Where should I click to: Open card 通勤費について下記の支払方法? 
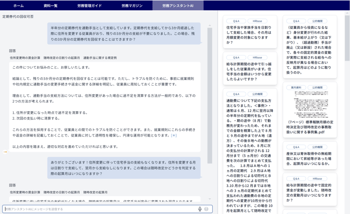250,151
